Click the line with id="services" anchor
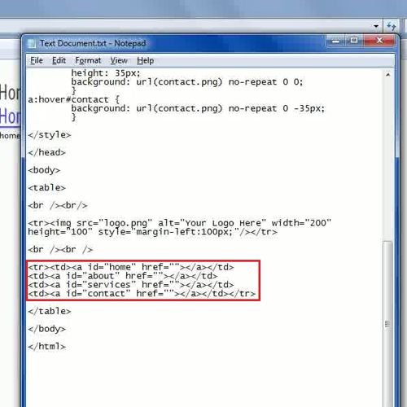This screenshot has height=407, width=407. click(x=131, y=285)
